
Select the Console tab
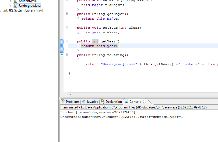pos(135,102)
